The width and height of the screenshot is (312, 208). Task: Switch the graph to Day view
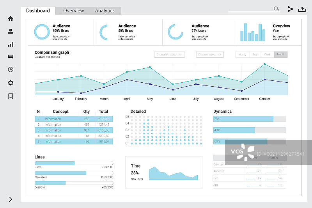click(255, 55)
